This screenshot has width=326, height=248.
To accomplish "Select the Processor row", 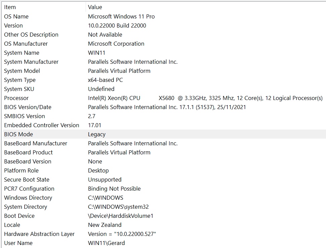I will pos(16,98).
